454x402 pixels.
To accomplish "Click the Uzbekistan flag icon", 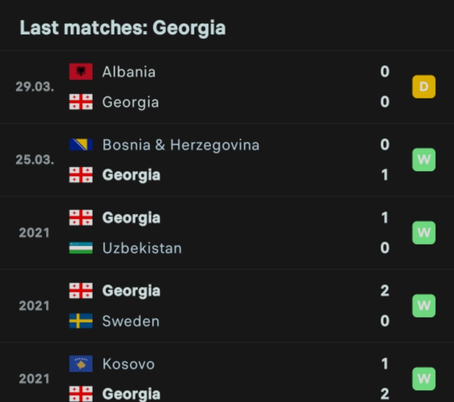I will point(81,248).
